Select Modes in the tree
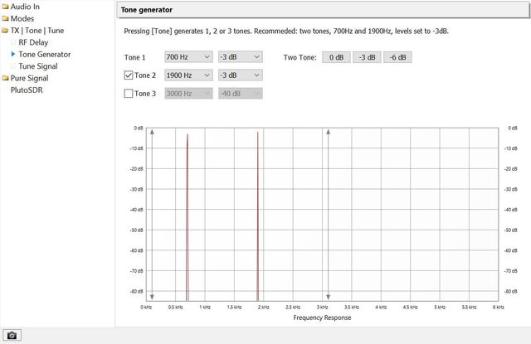 [22, 18]
